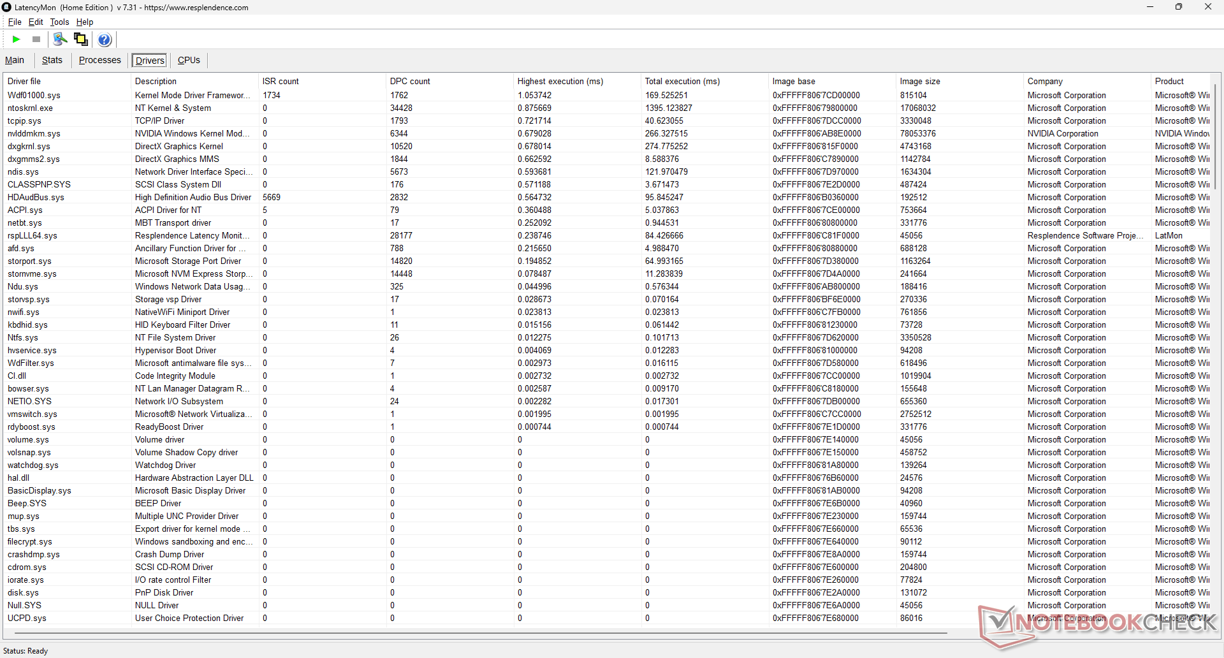The image size is (1224, 658).
Task: Select the kbdhid.sys driver row
Action: [607, 325]
